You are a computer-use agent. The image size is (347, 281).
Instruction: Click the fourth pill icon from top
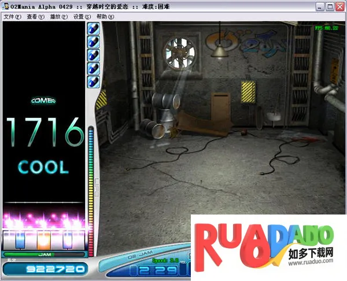(93, 68)
